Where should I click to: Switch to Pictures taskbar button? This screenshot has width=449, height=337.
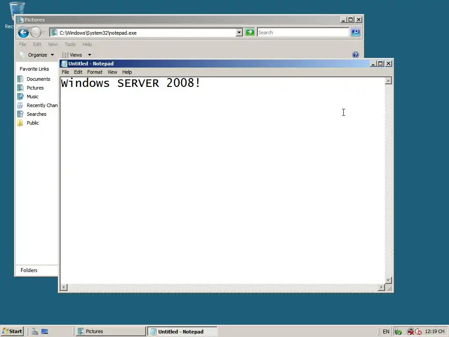(x=111, y=331)
